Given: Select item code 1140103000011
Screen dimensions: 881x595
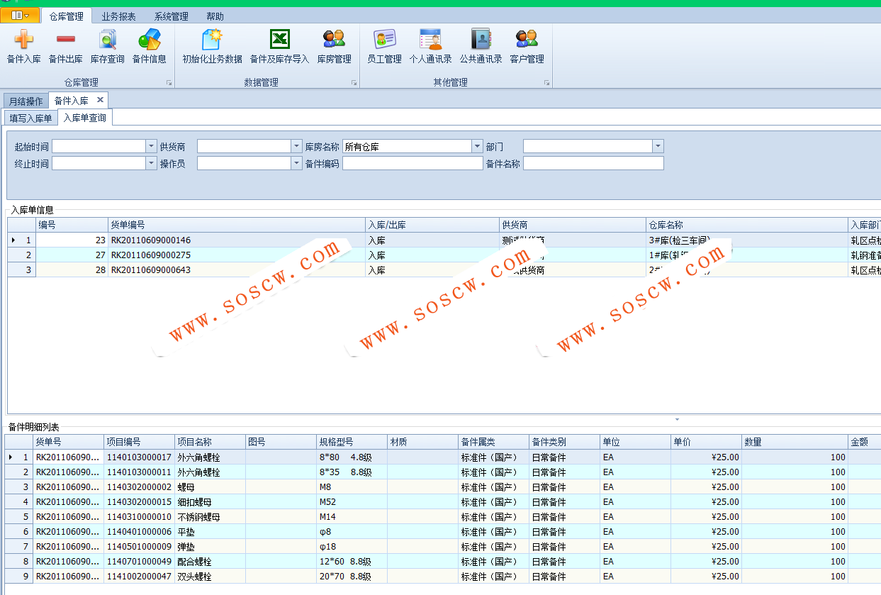Looking at the screenshot, I should pyautogui.click(x=139, y=472).
